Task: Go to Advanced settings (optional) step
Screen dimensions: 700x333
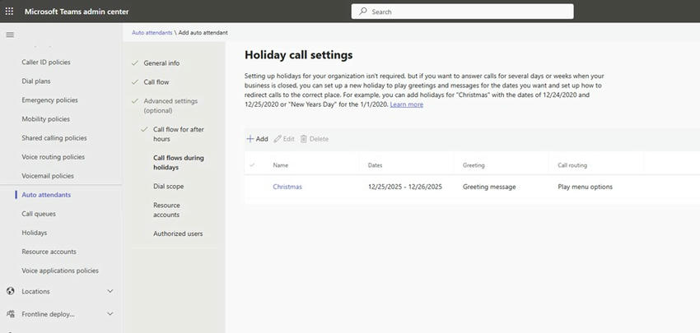Action: pyautogui.click(x=170, y=105)
